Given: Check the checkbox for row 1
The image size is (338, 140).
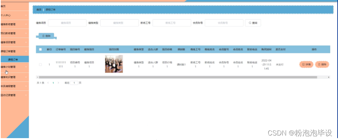Looking at the screenshot, I should click(40, 65).
